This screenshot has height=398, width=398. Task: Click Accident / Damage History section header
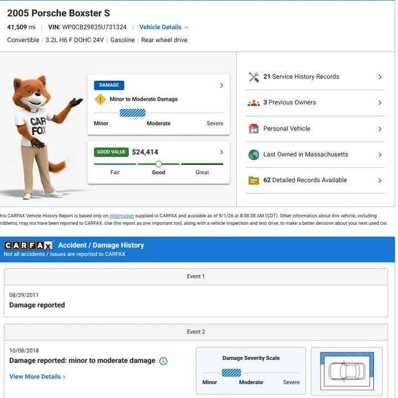pos(101,245)
